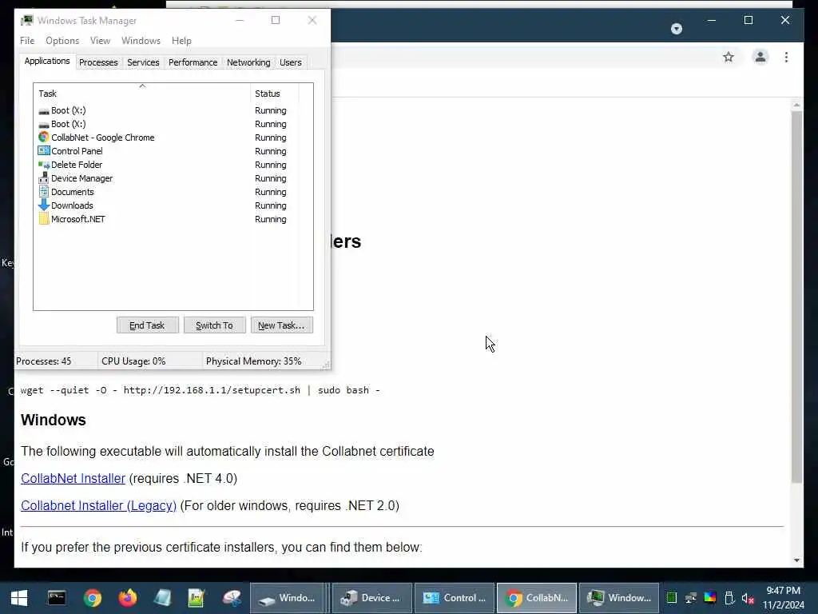This screenshot has width=818, height=614.
Task: Click the Downloads blue arrow icon
Action: click(44, 205)
